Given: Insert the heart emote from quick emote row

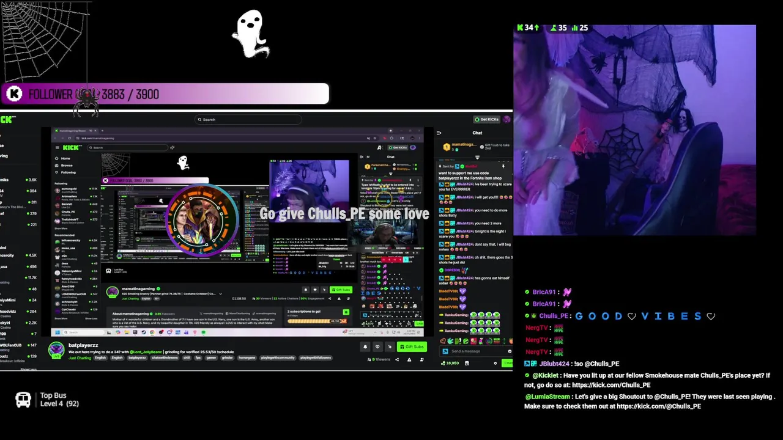Looking at the screenshot, I should coord(443,340).
